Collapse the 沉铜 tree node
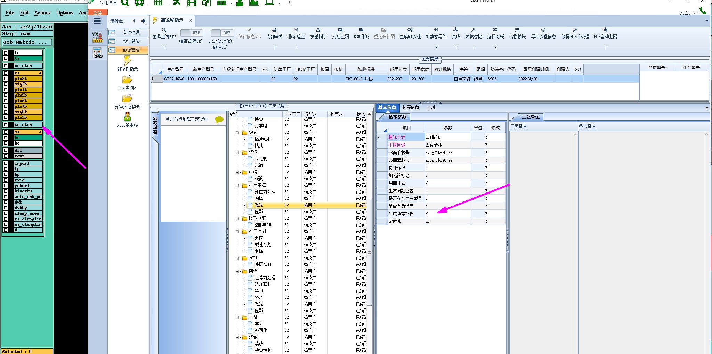Image resolution: width=712 pixels, height=354 pixels. tap(238, 153)
